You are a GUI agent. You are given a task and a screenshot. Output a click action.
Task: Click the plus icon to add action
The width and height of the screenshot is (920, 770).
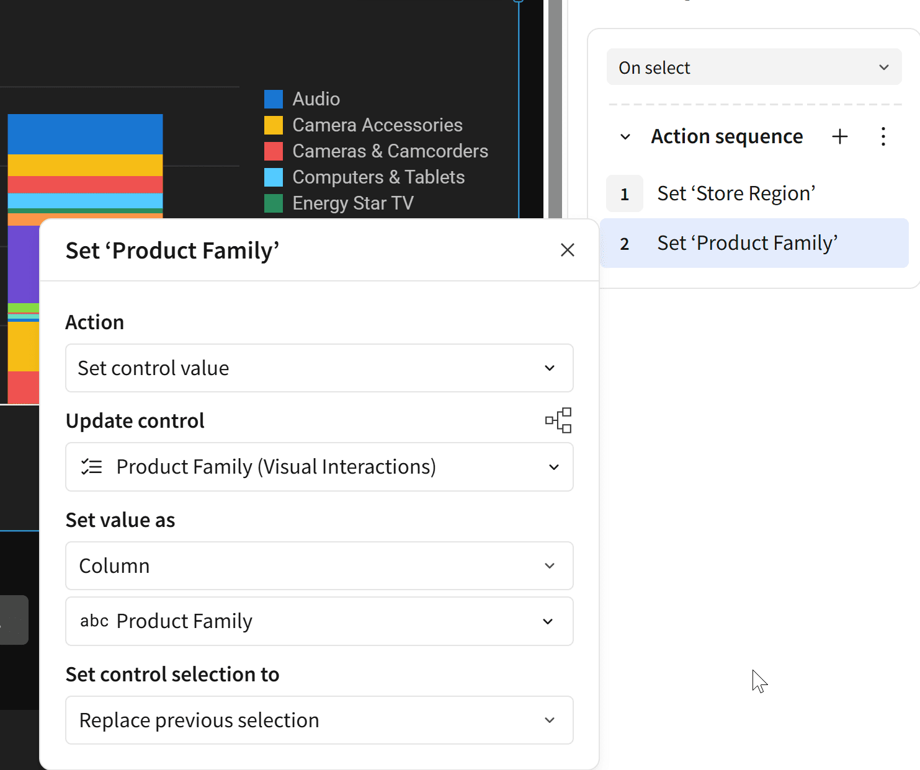[x=839, y=136]
